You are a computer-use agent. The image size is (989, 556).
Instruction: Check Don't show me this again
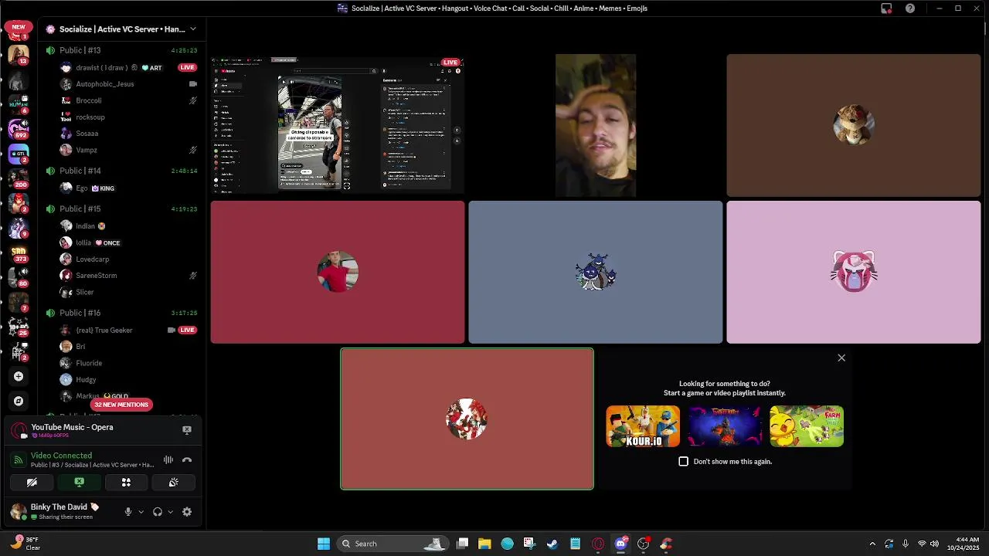[x=683, y=461]
